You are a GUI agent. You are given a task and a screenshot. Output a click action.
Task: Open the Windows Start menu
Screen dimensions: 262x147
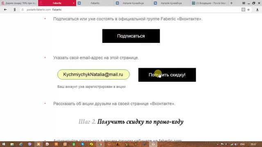pyautogui.click(x=4, y=144)
